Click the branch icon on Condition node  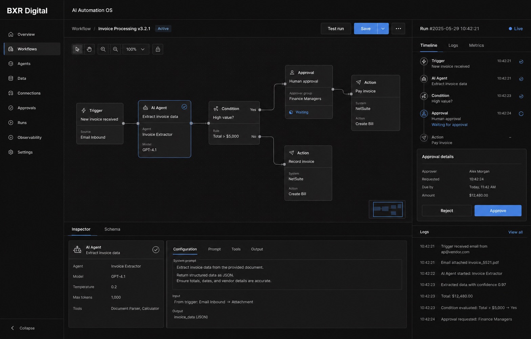(x=216, y=108)
